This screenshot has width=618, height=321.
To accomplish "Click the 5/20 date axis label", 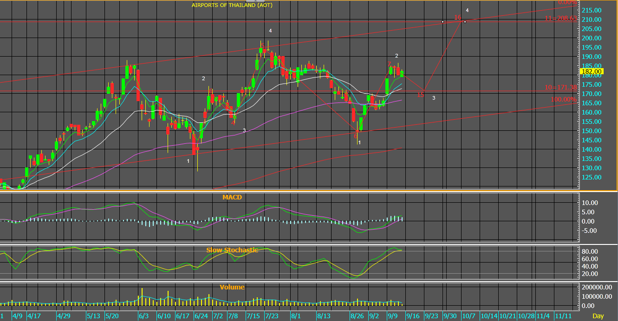I will point(111,316).
